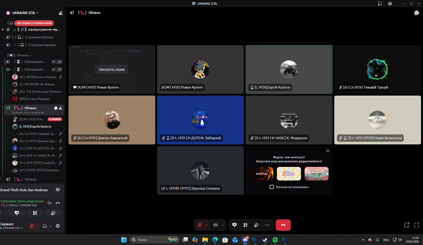Image resolution: width=423 pixels, height=245 pixels.
Task: Click Саша Медвідь in sidebar
Action: coord(37,99)
